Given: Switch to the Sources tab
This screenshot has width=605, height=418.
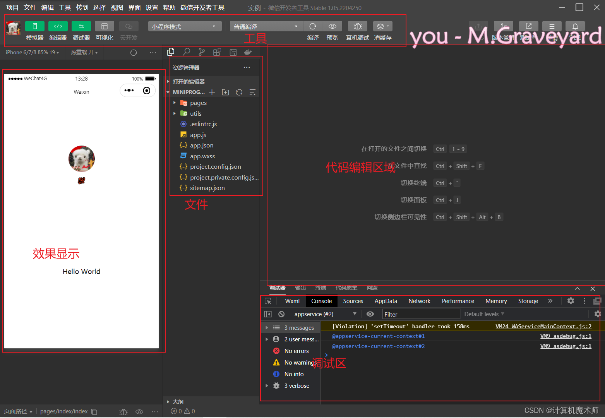Looking at the screenshot, I should (353, 301).
